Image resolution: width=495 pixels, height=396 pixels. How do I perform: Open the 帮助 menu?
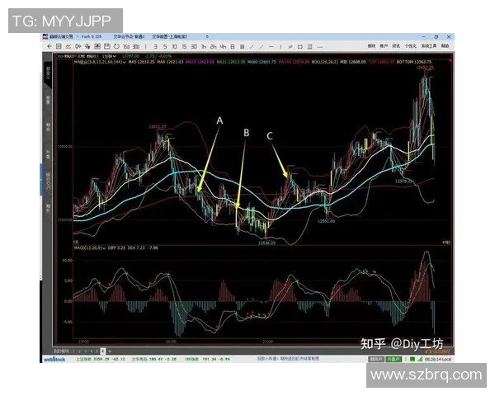click(x=444, y=46)
